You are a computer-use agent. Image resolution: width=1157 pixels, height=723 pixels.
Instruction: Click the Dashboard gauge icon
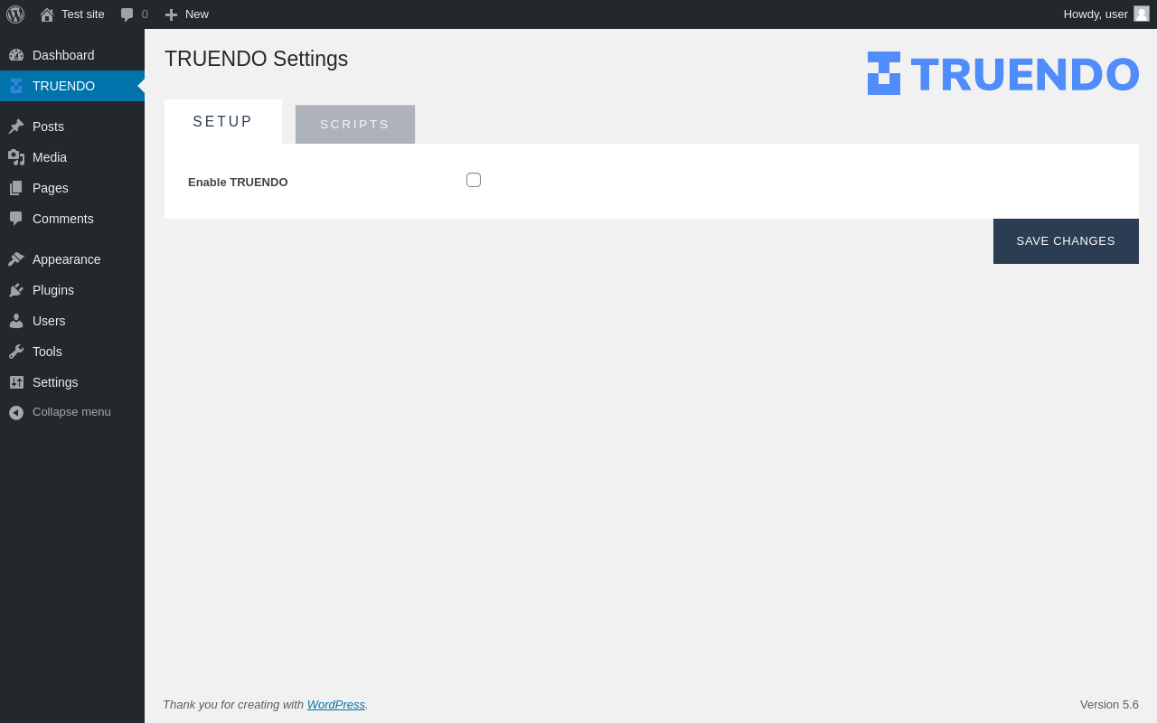click(16, 55)
